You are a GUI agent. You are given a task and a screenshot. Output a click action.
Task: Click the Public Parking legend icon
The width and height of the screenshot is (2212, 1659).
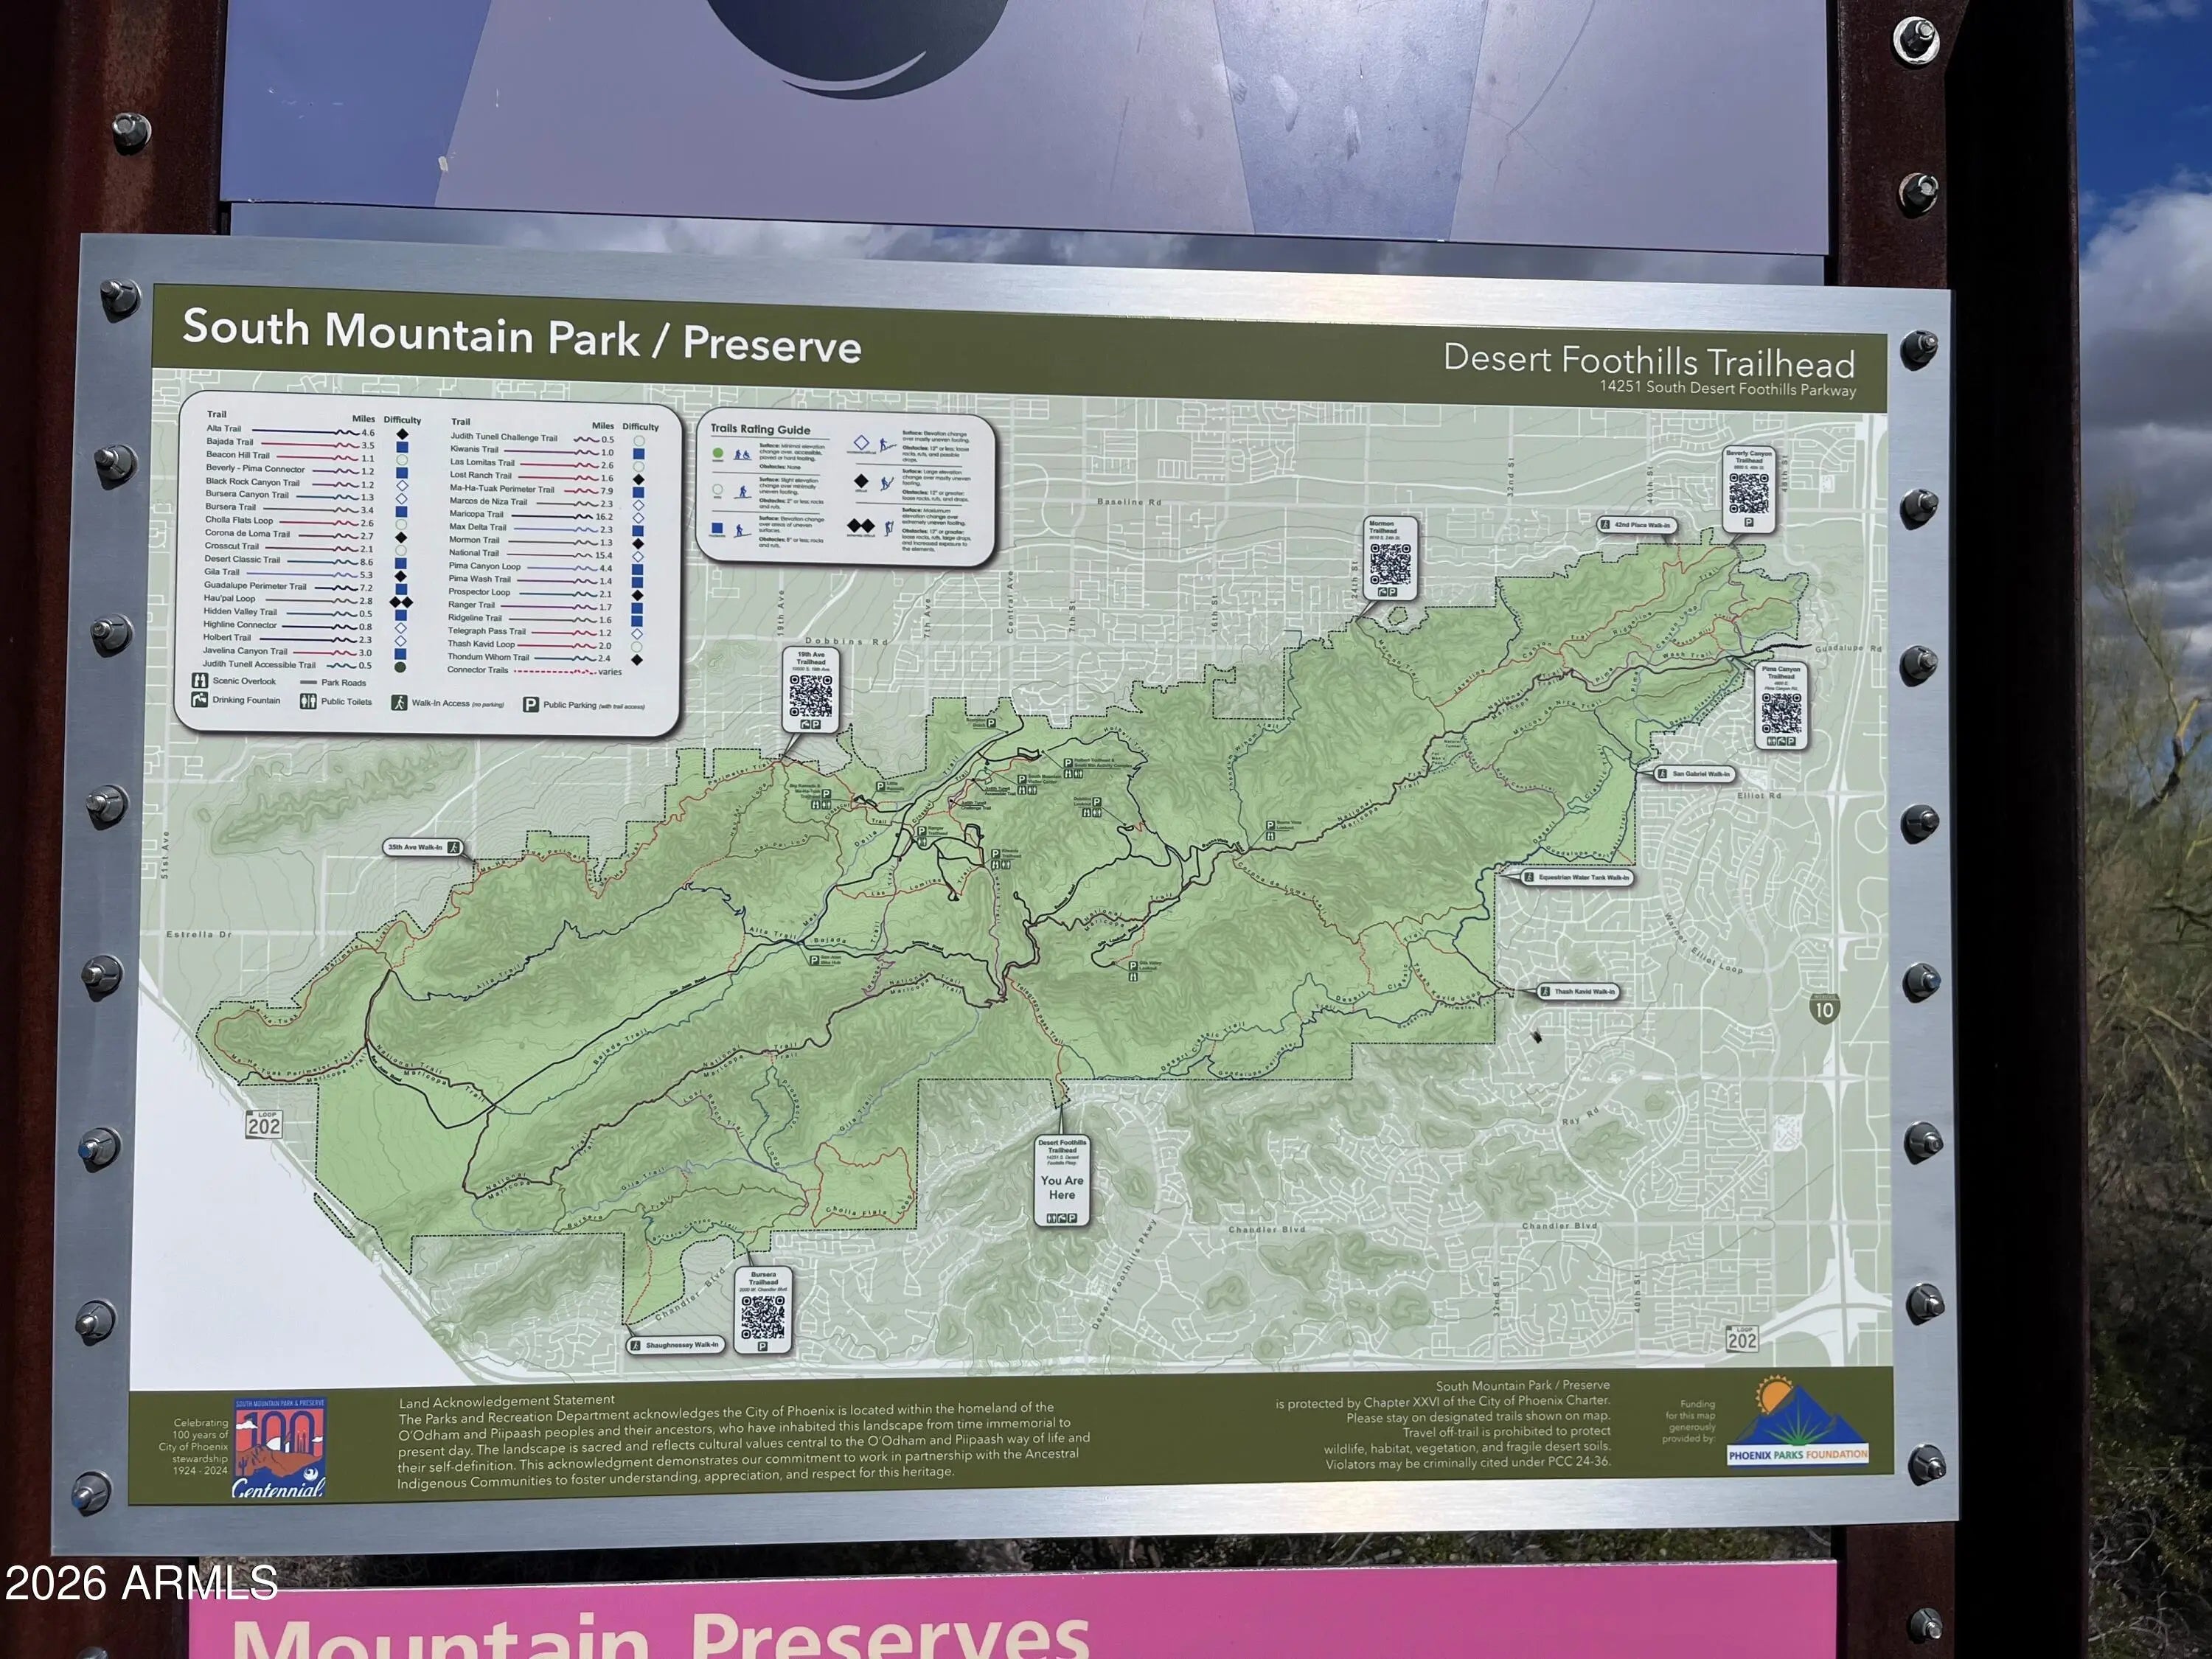(x=530, y=705)
